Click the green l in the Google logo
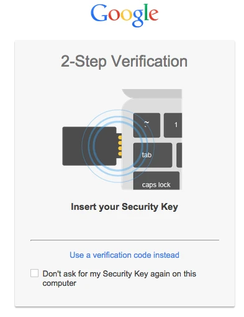This screenshot has height=317, width=244. pyautogui.click(x=146, y=12)
